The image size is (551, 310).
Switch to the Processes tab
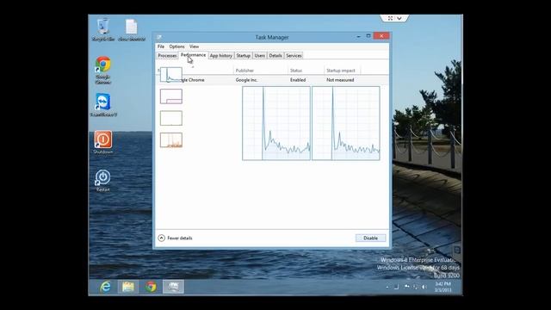tap(167, 55)
